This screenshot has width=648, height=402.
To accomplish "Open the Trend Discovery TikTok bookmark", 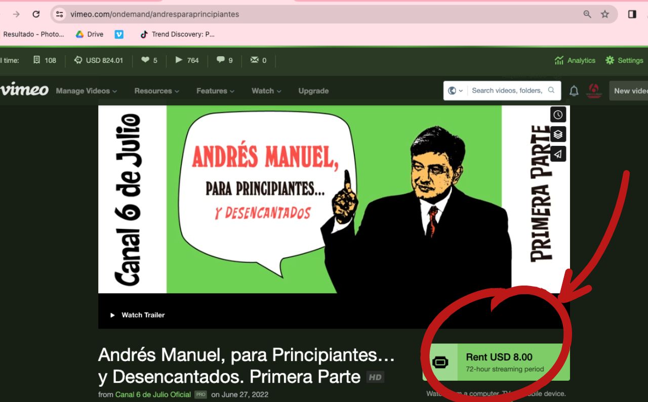I will [177, 34].
